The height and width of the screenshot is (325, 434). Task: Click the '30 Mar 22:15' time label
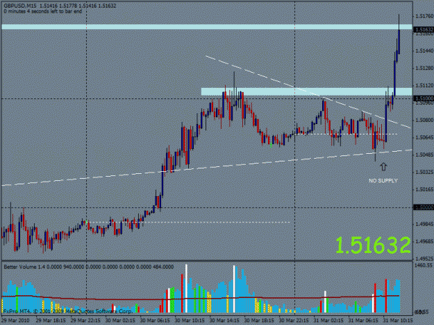click(294, 320)
